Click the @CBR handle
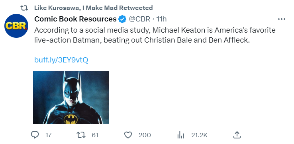 pyautogui.click(x=139, y=19)
